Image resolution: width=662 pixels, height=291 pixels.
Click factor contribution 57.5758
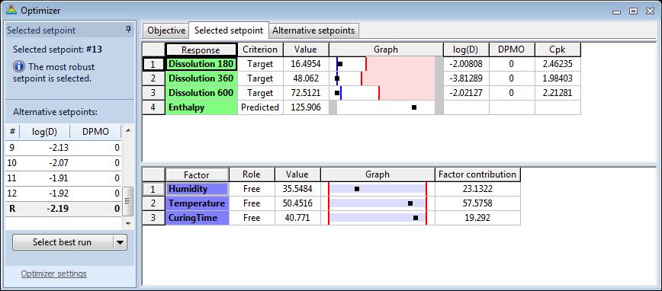click(477, 203)
